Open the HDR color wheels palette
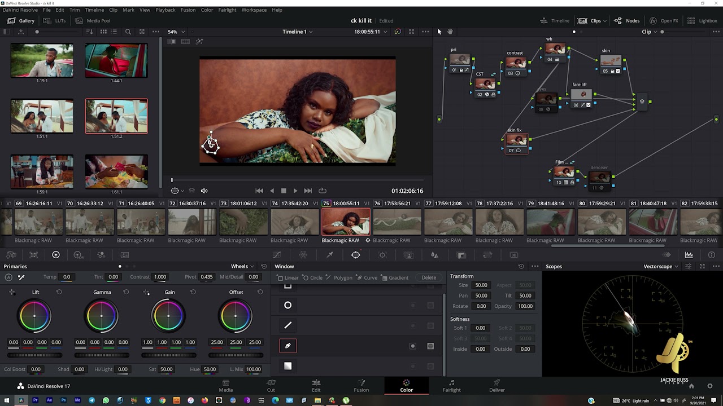Image resolution: width=723 pixels, height=406 pixels. (x=78, y=255)
